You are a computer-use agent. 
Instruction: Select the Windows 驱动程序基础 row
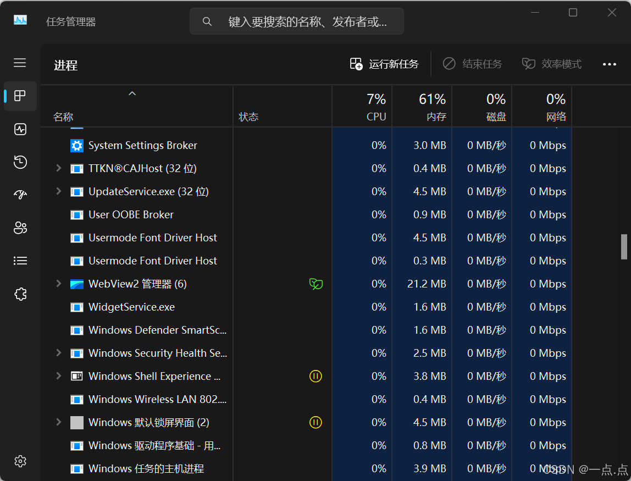306,446
